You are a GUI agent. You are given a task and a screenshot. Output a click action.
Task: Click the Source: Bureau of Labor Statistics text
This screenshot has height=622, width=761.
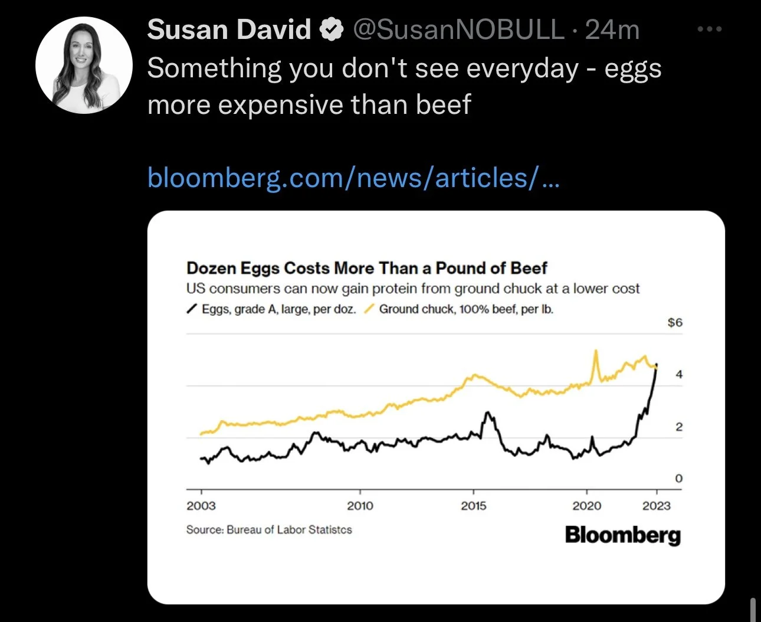(269, 530)
